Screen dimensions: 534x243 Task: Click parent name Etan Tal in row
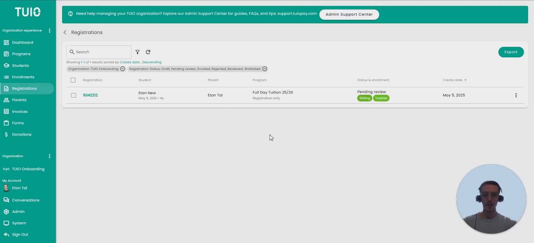[215, 95]
